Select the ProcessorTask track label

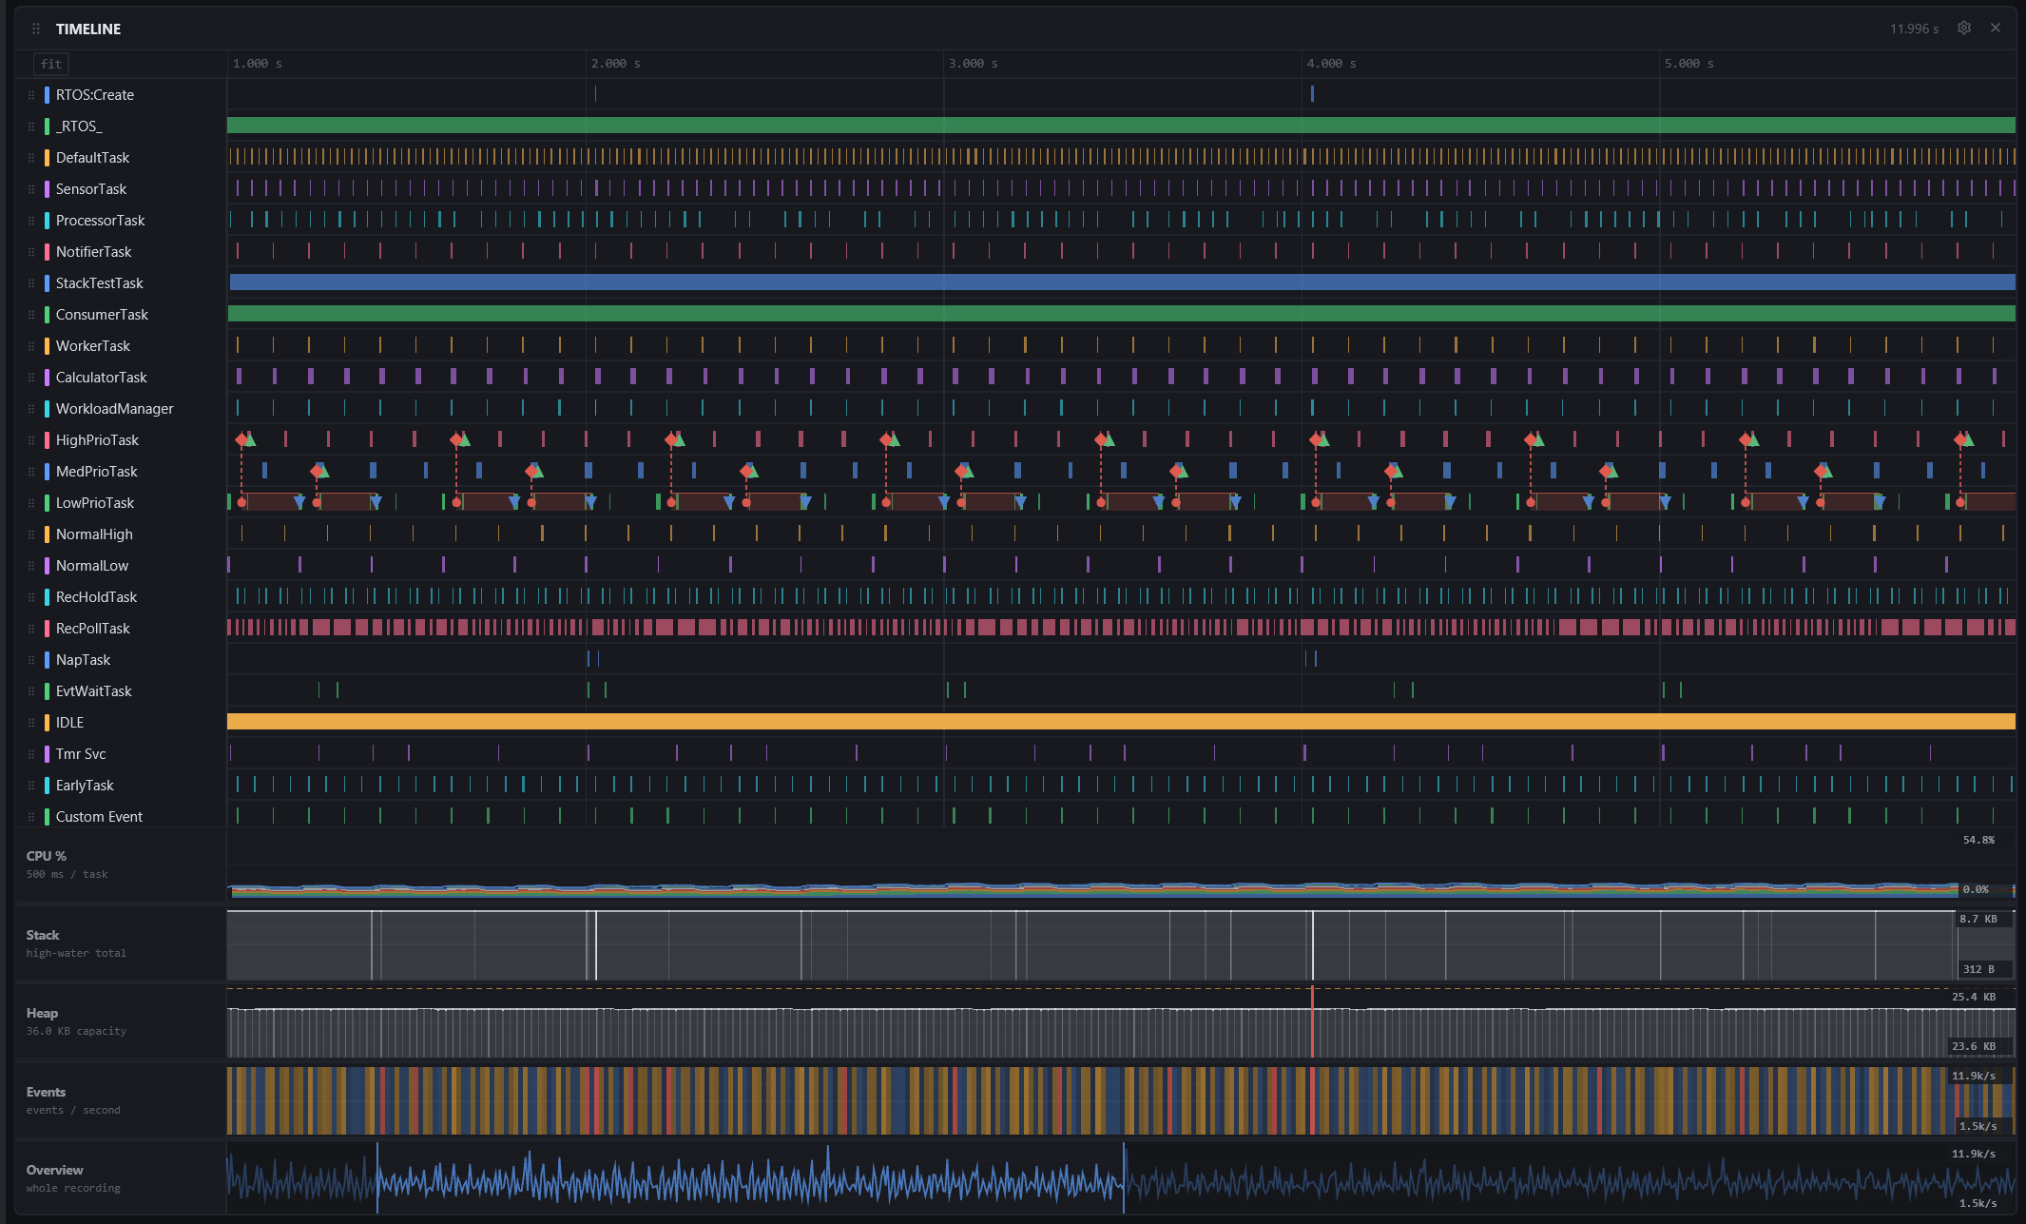pyautogui.click(x=101, y=221)
